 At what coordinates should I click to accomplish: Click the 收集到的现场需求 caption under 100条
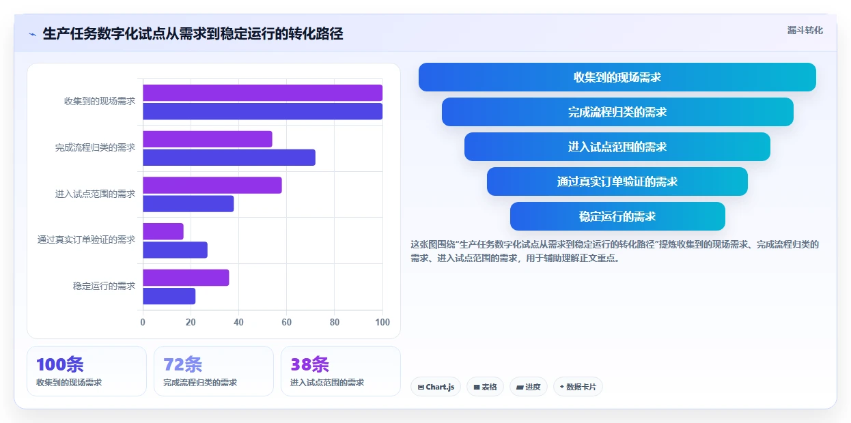tap(69, 383)
